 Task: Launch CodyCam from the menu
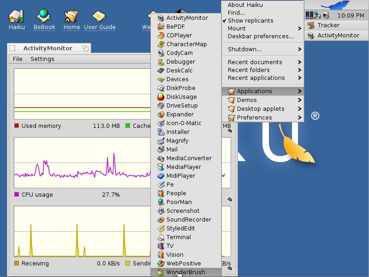click(186, 53)
